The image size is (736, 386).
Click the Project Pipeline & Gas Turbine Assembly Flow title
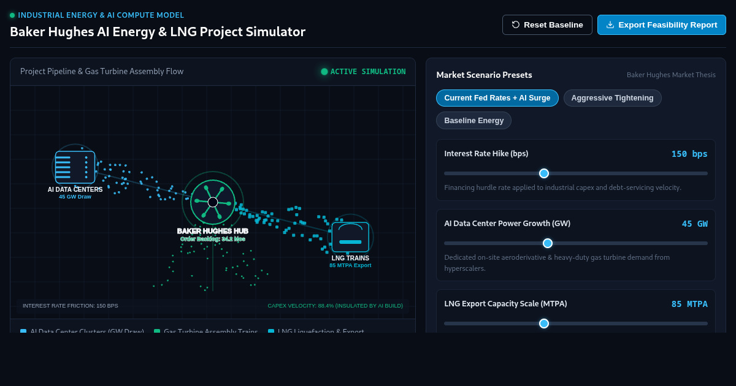pos(102,72)
